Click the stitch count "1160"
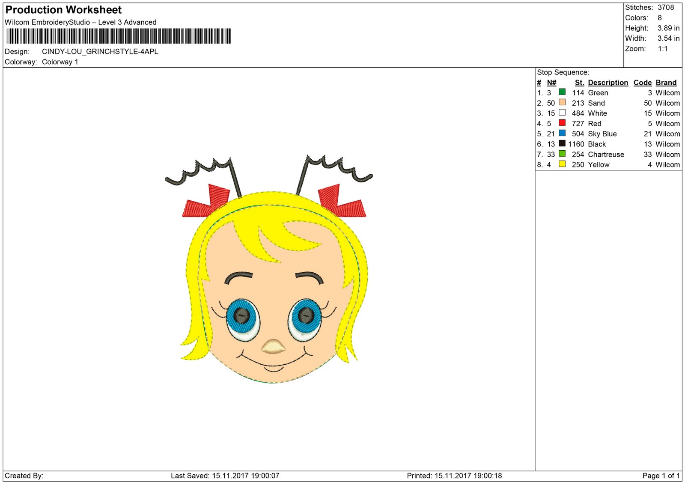685x482 pixels. [576, 144]
